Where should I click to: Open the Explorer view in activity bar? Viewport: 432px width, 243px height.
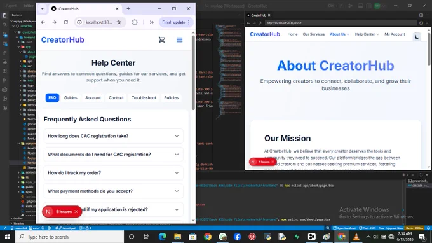(x=4, y=15)
